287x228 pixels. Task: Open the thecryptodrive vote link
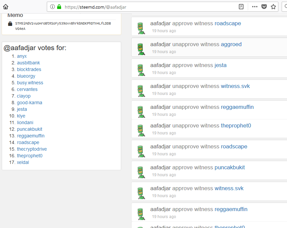[32, 149]
